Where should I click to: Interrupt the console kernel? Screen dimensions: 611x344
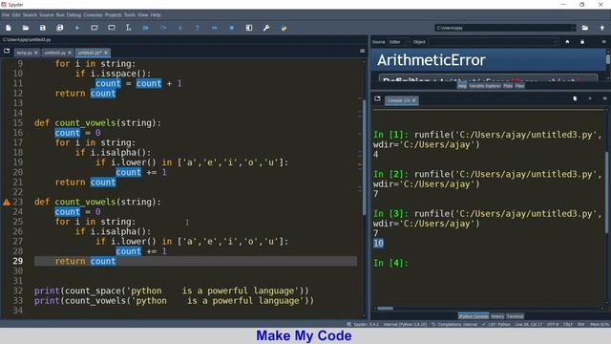[x=590, y=98]
